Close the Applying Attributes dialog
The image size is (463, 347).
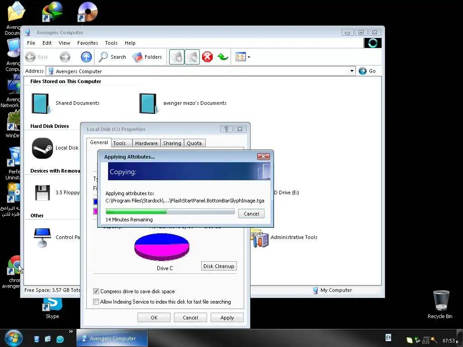[264, 156]
